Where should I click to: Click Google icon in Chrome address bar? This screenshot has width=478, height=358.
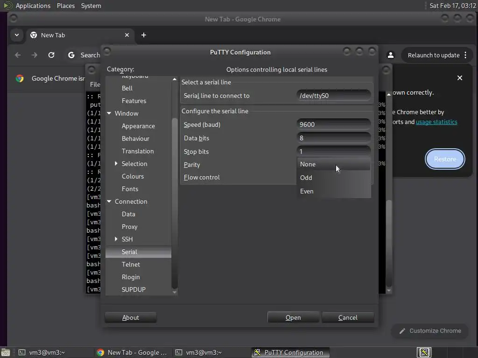tap(71, 55)
